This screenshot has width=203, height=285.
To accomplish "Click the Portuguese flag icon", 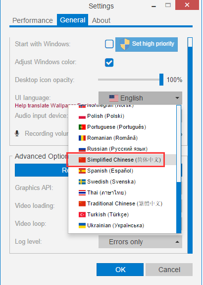I will [82, 127].
